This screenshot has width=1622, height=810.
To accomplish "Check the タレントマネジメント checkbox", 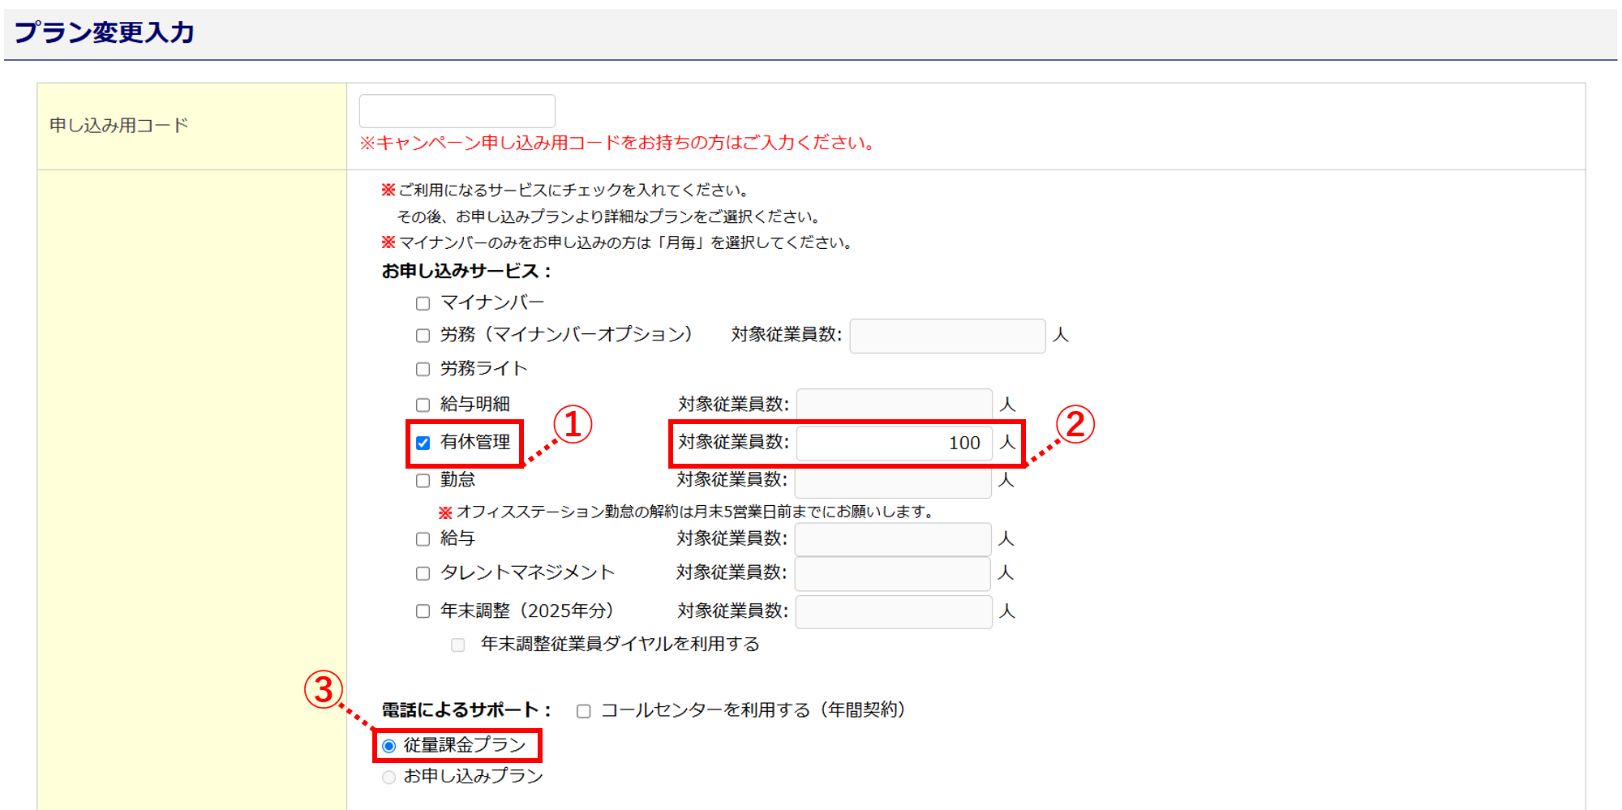I will click(x=423, y=574).
